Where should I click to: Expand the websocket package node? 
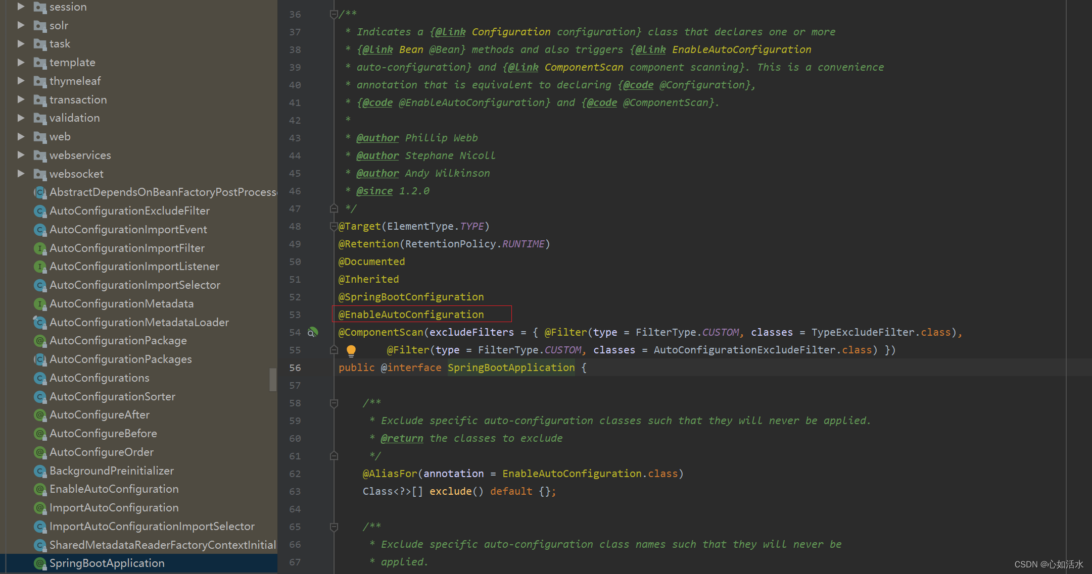pos(21,174)
